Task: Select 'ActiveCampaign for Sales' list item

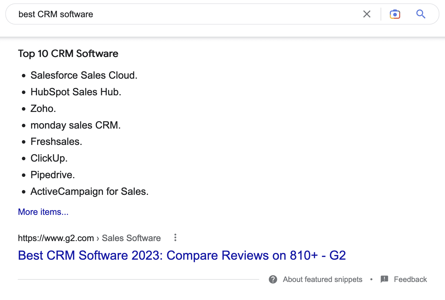Action: 89,191
